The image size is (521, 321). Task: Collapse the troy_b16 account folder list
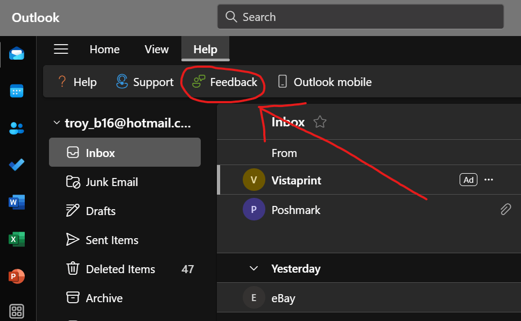tap(57, 123)
